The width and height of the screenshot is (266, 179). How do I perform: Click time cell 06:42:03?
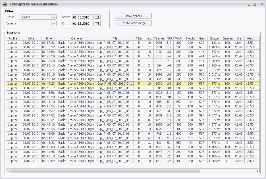[x=49, y=147]
